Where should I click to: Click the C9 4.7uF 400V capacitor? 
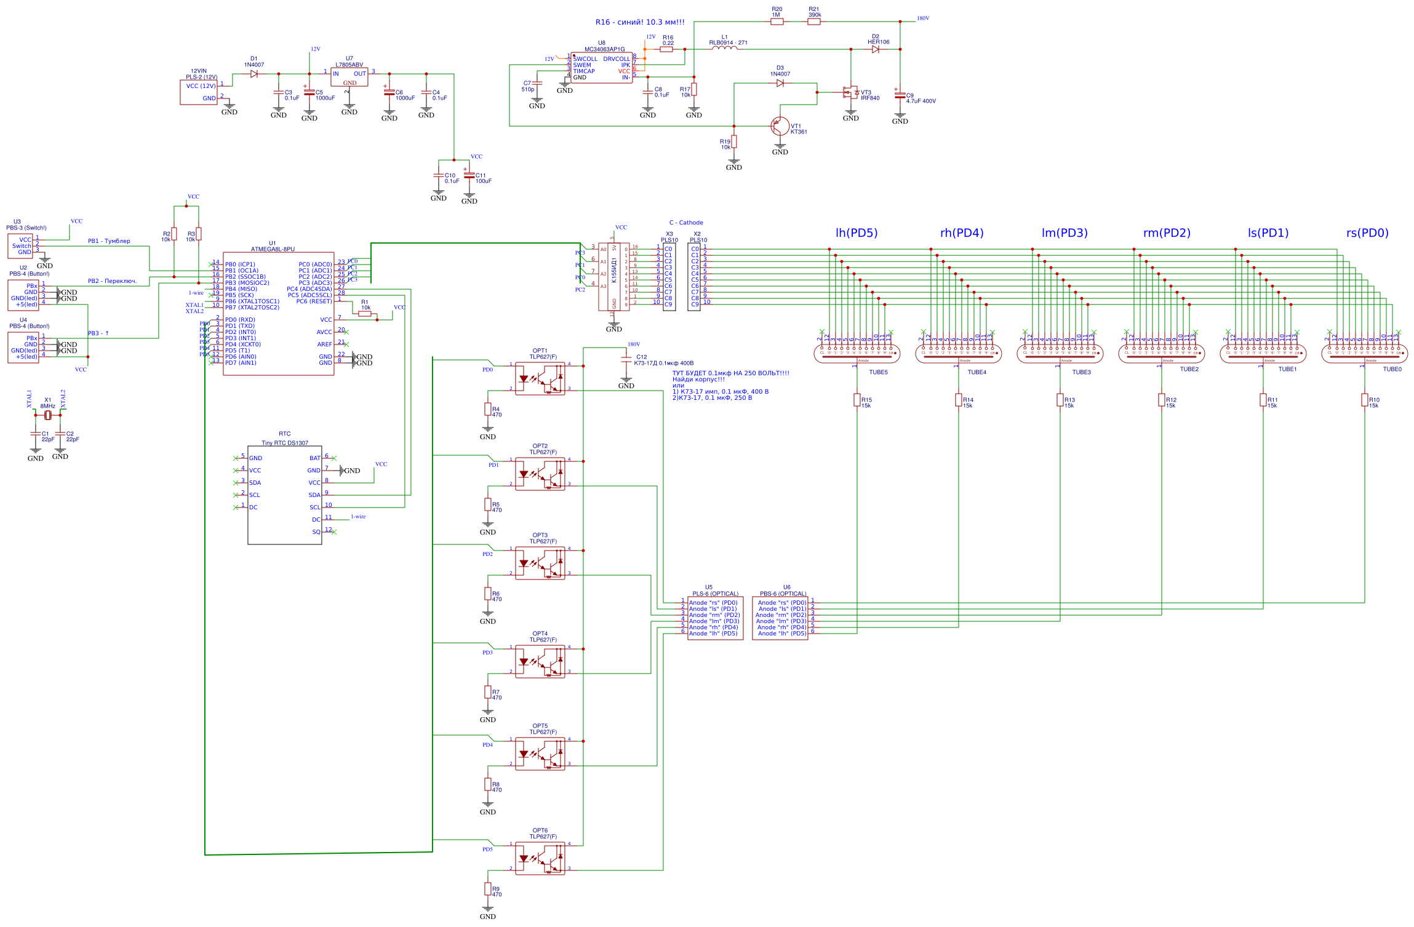point(900,96)
